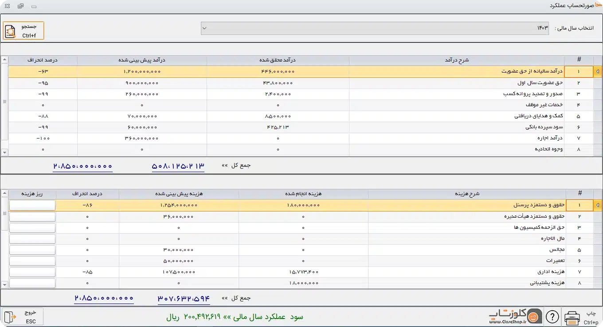Click ریز هزینه box in the تعمیرات row
The height and width of the screenshot is (327, 603).
(x=32, y=261)
